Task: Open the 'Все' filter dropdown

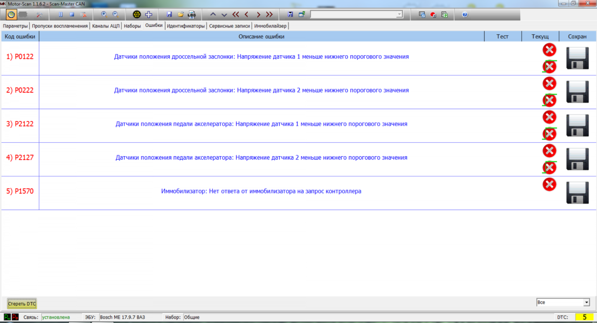Action: 587,302
